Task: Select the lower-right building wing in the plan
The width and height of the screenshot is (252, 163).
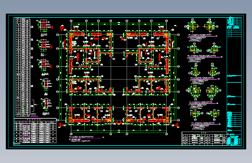Action: [x=147, y=114]
